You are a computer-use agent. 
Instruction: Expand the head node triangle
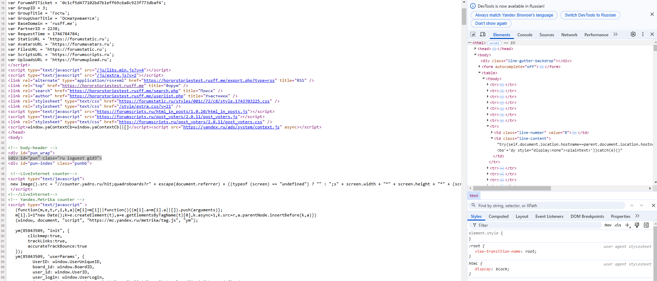pos(475,49)
